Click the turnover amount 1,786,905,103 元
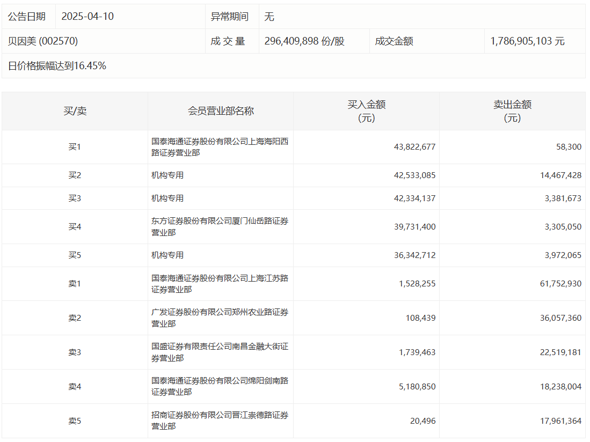The image size is (590, 442). 527,41
